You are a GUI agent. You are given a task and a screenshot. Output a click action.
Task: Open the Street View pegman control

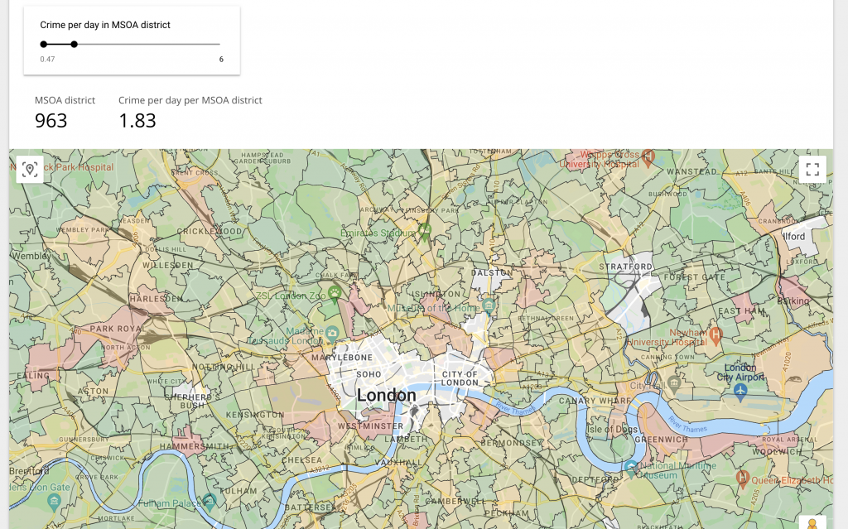click(x=812, y=523)
